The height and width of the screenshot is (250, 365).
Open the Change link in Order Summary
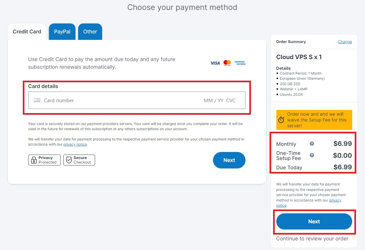tap(345, 42)
